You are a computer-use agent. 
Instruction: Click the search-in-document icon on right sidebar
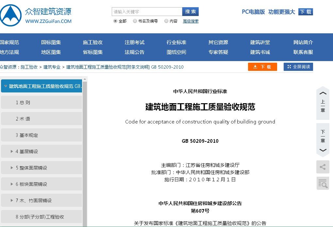[x=323, y=184]
